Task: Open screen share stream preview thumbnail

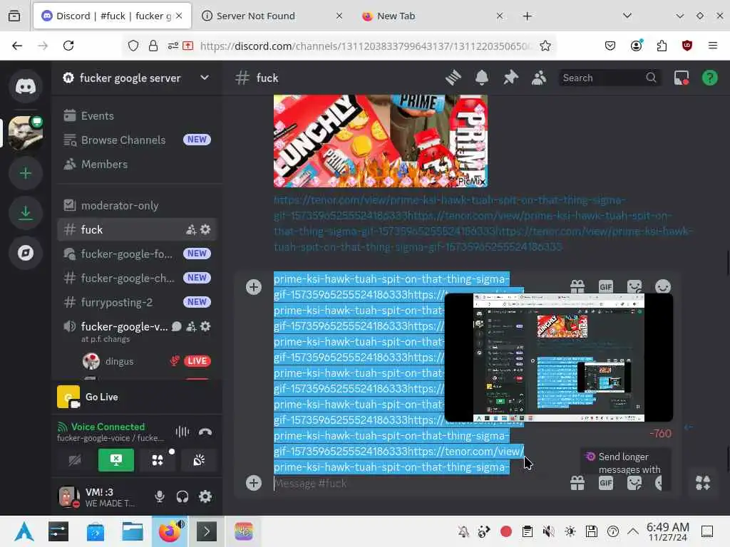Action: [559, 358]
